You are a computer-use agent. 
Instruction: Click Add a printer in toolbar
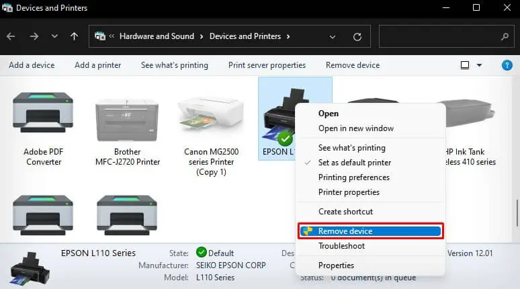[97, 65]
